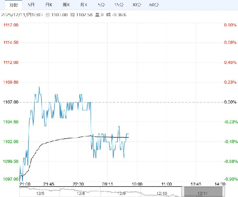Click the peak of the blue price line
Screen dimensions: 238x197
coord(39,87)
